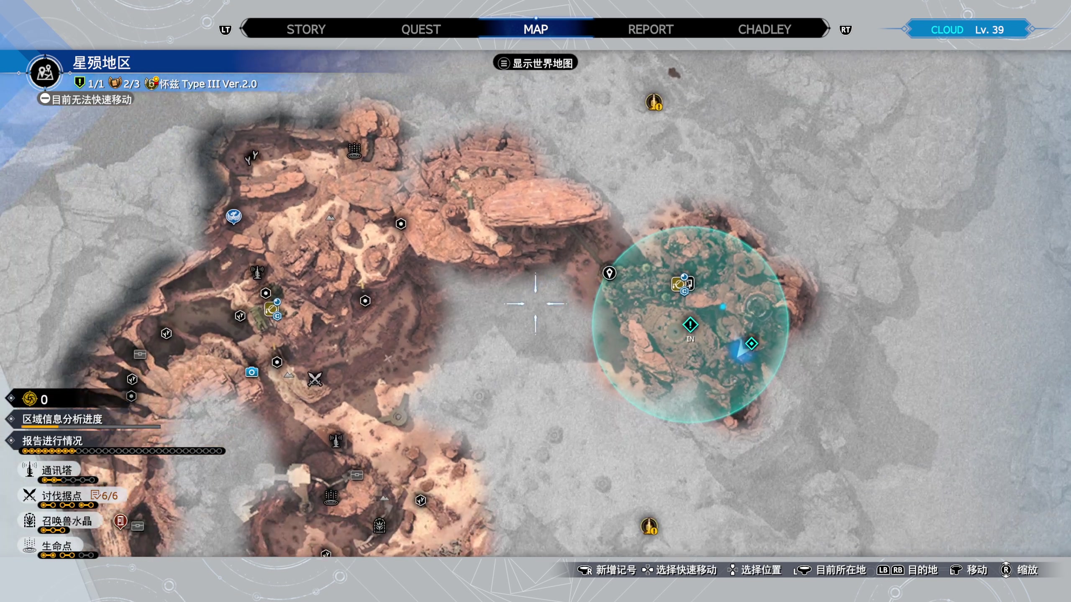Click the 显示世界地图 button

pos(535,63)
